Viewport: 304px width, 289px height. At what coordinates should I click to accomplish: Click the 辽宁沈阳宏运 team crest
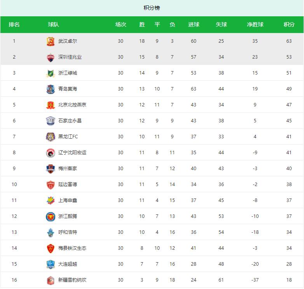point(51,153)
